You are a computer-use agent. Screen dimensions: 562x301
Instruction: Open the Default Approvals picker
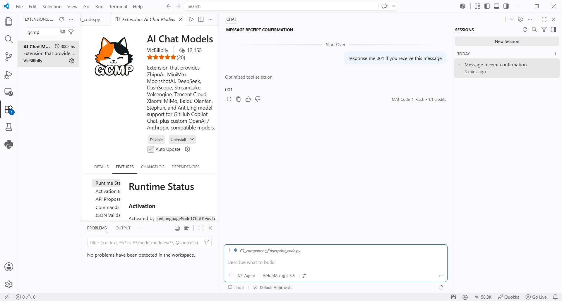pyautogui.click(x=273, y=288)
